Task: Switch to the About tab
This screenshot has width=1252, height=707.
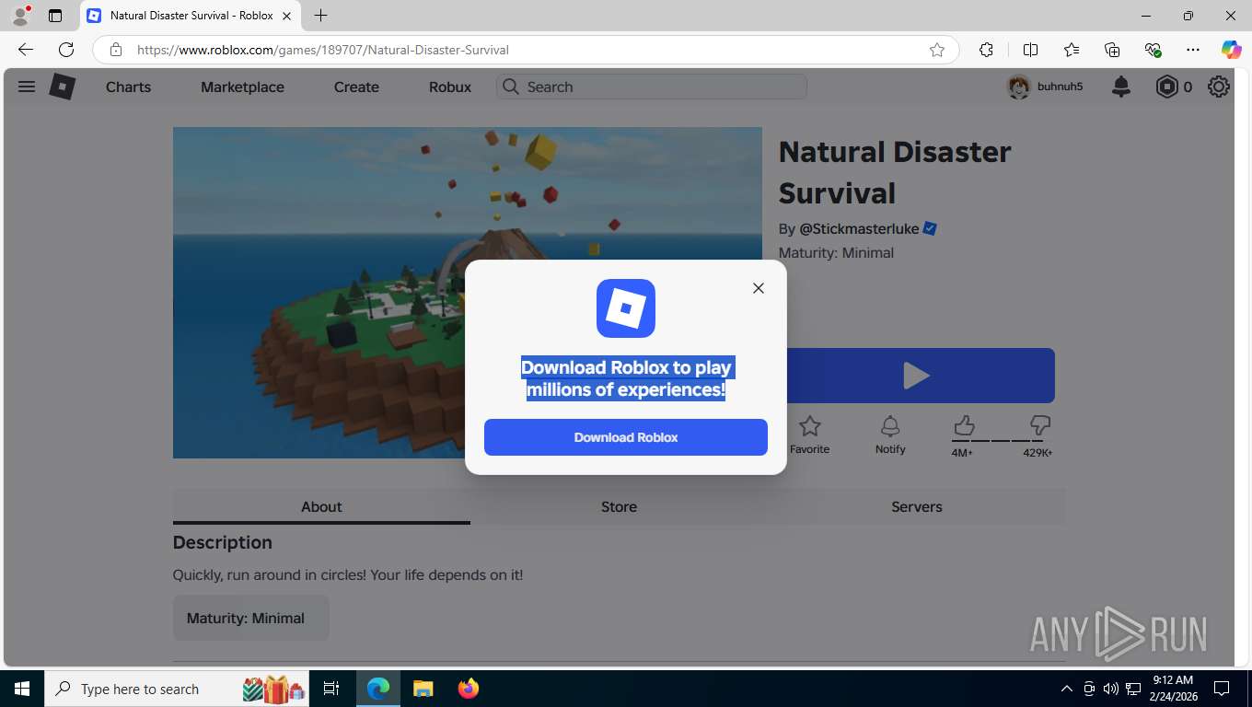Action: (x=321, y=506)
